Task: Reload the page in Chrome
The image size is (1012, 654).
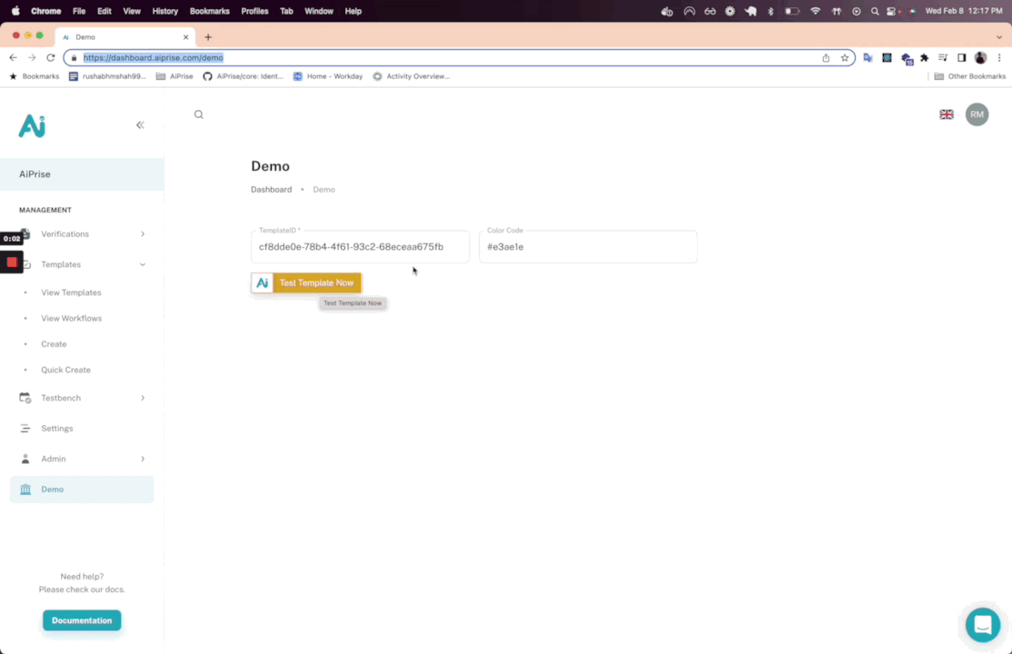Action: [50, 57]
